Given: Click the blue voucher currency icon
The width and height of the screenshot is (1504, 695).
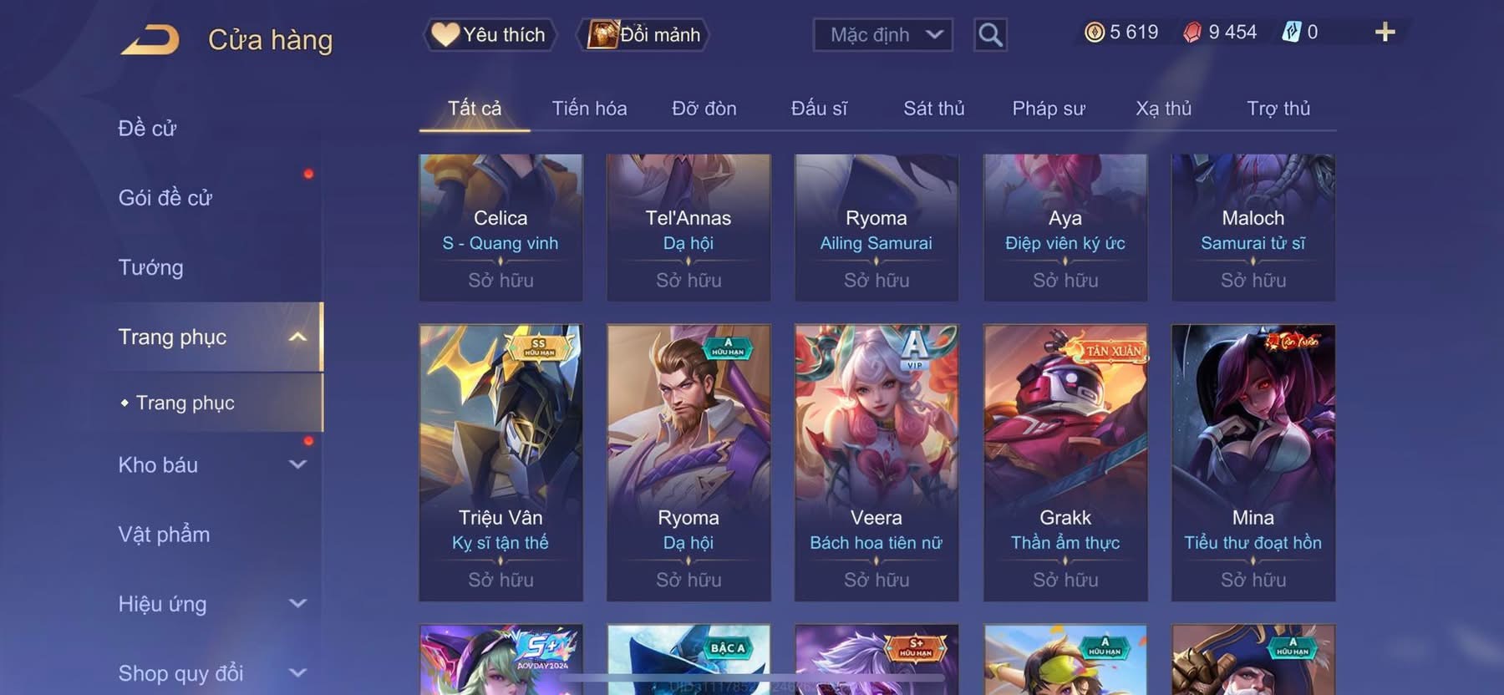Looking at the screenshot, I should [1292, 33].
